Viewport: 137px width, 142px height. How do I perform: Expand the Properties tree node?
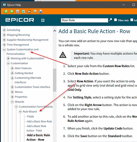click(x=12, y=97)
